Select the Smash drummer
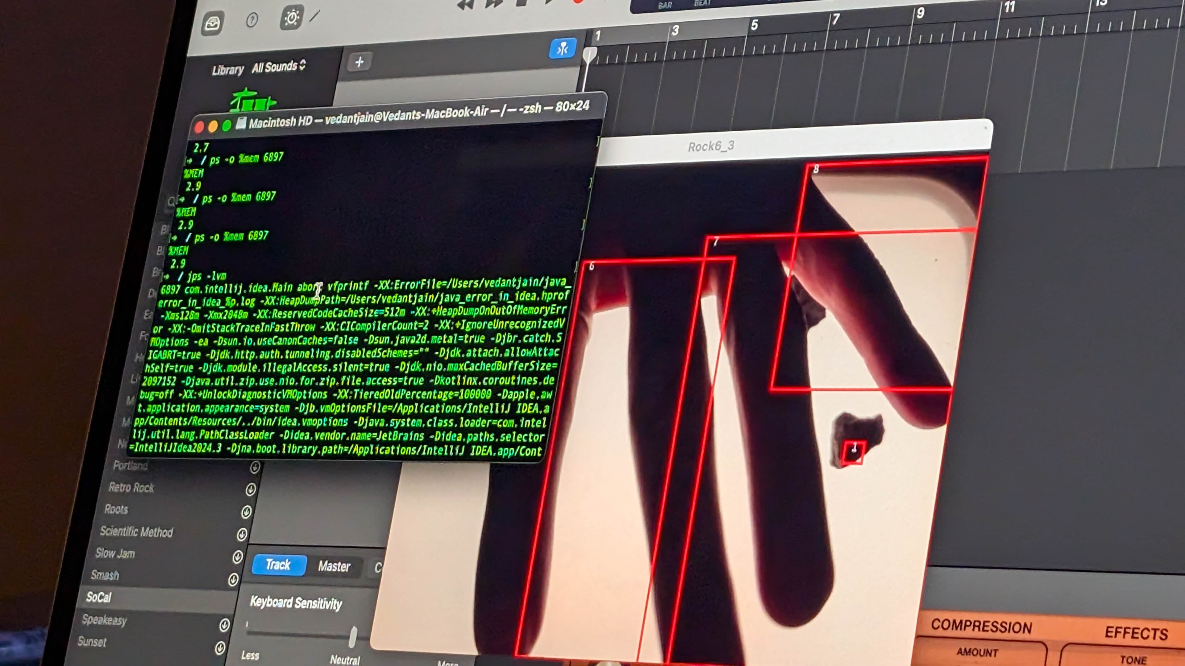 [x=105, y=575]
